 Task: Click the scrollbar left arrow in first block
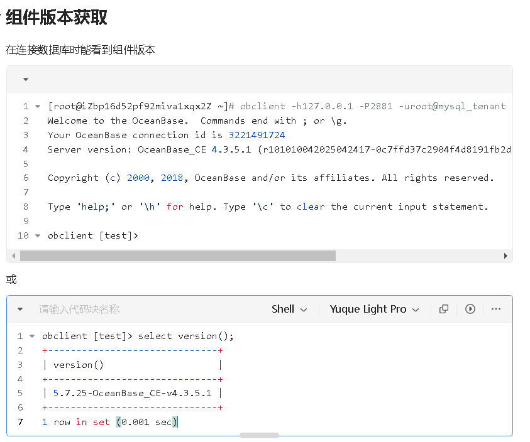point(14,256)
